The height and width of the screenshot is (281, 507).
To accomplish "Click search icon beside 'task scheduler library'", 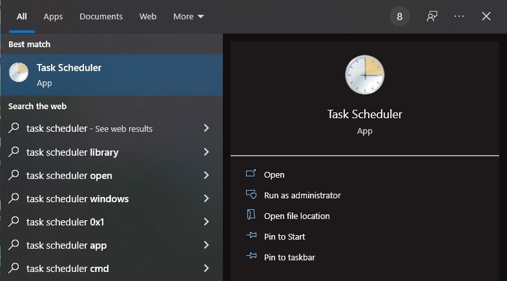I will [14, 151].
